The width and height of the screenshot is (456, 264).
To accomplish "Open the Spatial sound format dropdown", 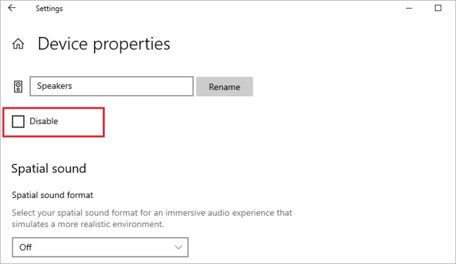I will coord(100,247).
